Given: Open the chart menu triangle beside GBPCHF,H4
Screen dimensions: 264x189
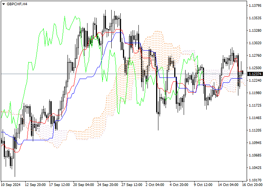Looking at the screenshot, I should [3, 4].
